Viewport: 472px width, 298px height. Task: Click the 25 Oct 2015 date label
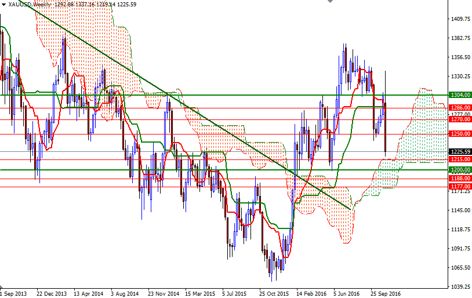pos(274,293)
